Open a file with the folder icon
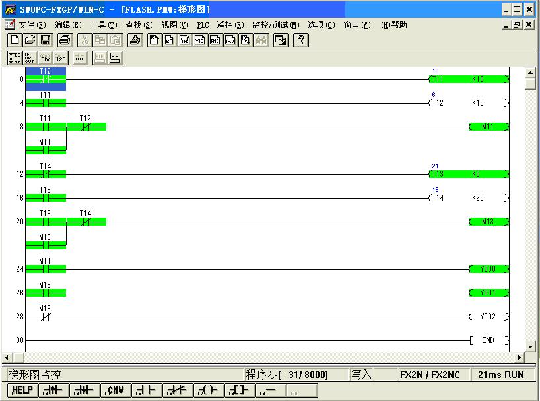 [x=30, y=40]
